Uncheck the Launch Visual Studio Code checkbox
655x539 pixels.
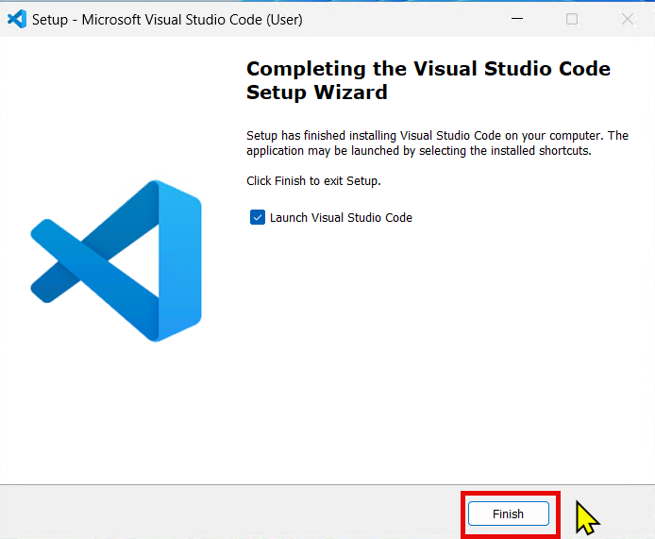point(258,217)
